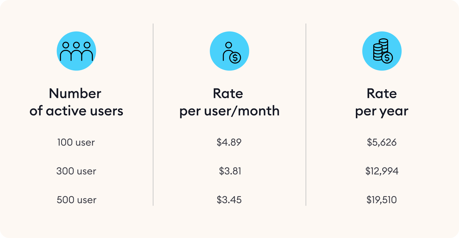Click the stacked coins yearly rate icon
The height and width of the screenshot is (238, 459).
coord(382,51)
